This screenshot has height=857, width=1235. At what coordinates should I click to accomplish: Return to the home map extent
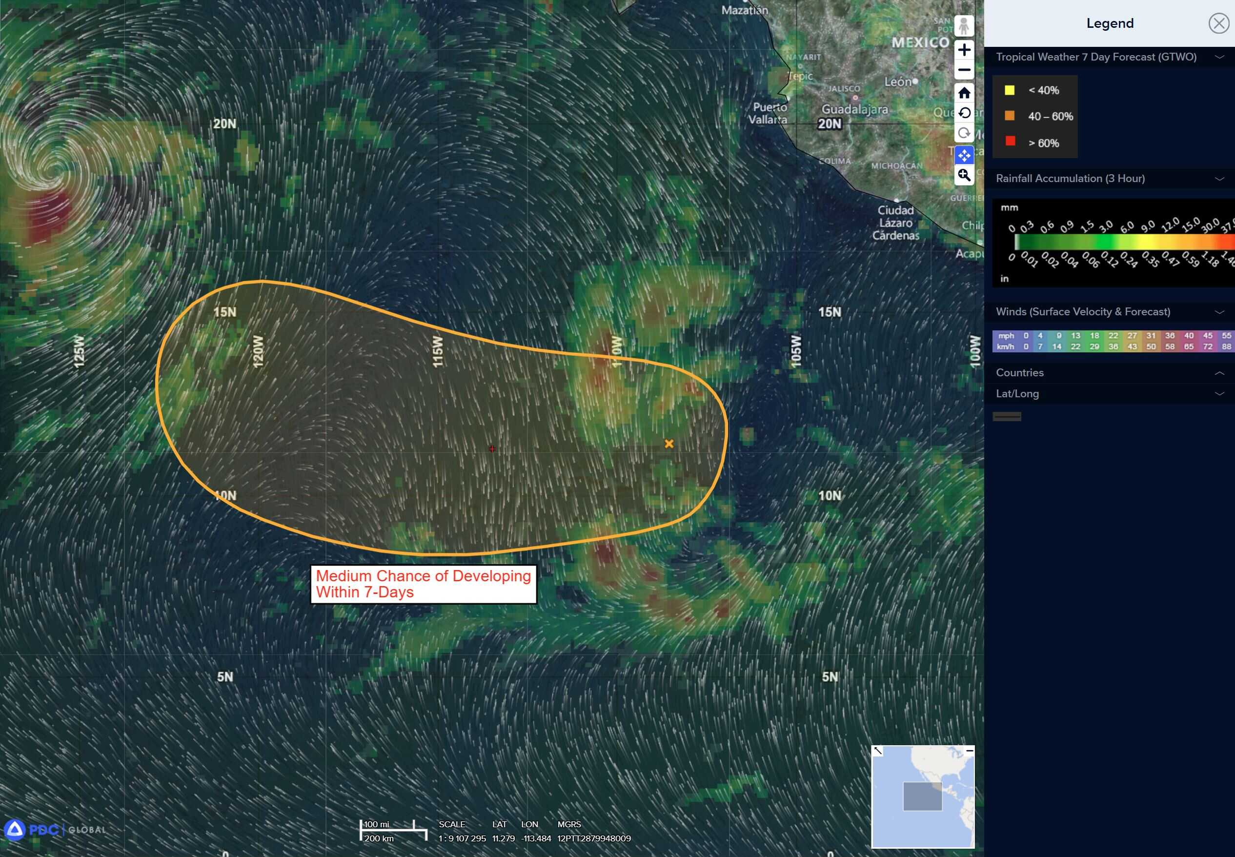964,93
